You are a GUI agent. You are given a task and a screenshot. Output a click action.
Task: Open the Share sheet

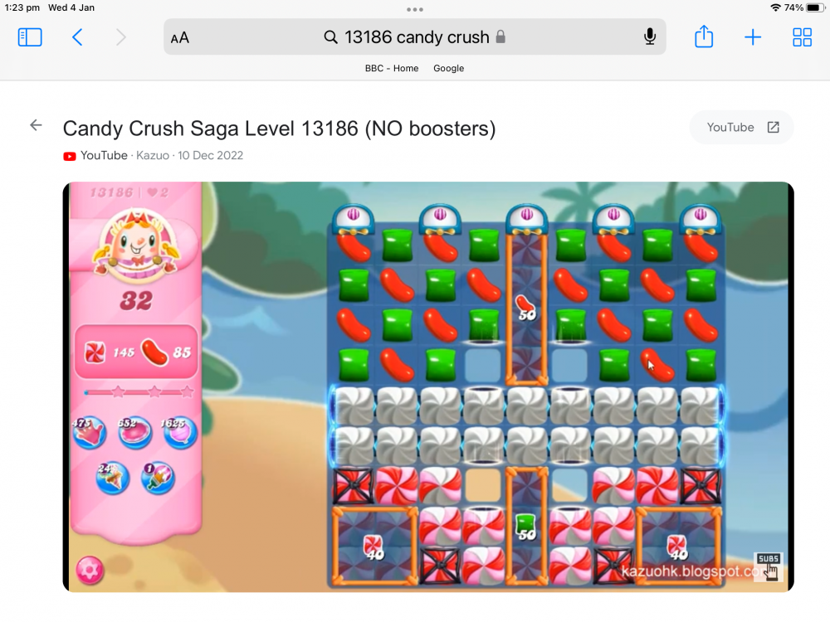704,36
